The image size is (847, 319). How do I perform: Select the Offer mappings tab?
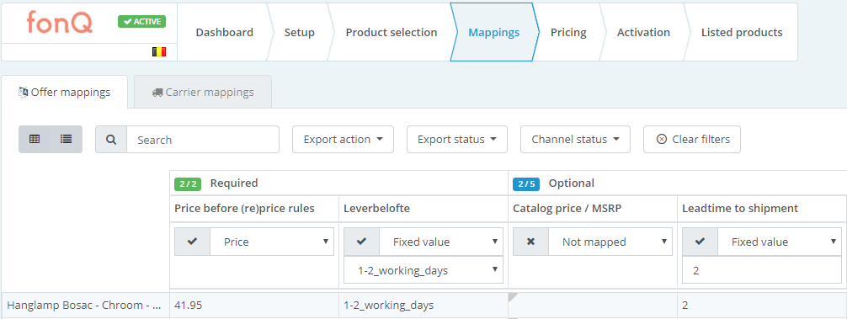tap(64, 93)
